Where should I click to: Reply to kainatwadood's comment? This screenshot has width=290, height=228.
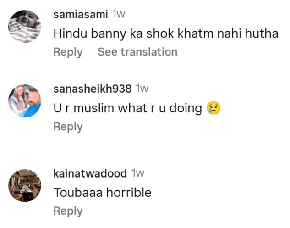coord(68,211)
